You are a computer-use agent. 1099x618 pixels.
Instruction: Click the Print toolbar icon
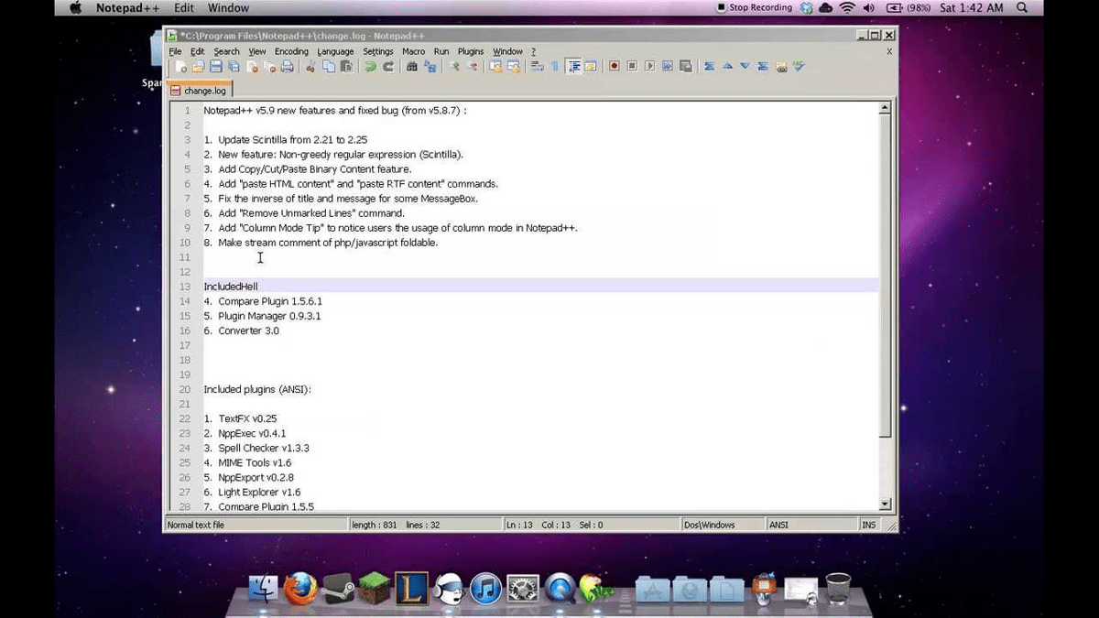pos(286,66)
